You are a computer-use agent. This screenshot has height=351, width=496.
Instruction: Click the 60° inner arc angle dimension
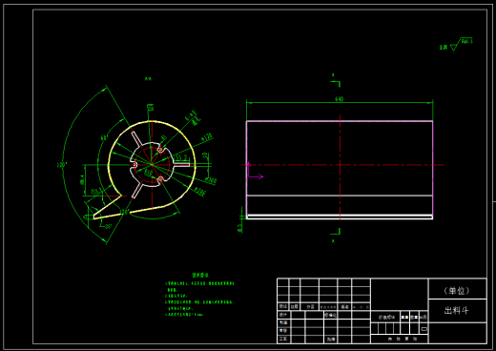(104, 138)
